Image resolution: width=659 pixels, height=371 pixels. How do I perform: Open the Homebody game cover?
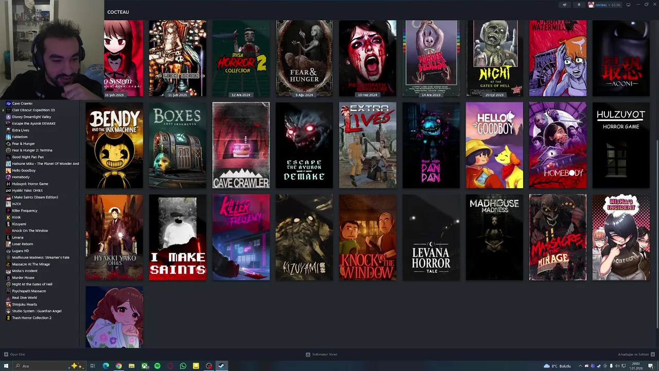[558, 145]
